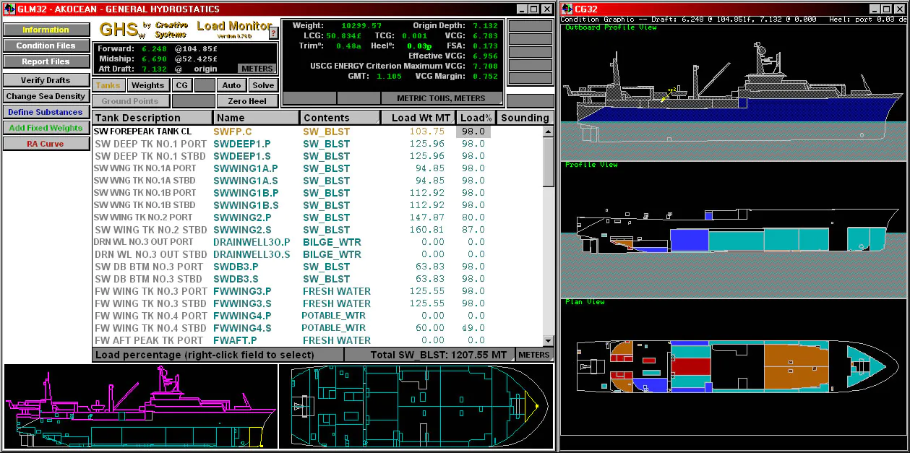The width and height of the screenshot is (910, 453).
Task: Open Report Files
Action: (46, 61)
